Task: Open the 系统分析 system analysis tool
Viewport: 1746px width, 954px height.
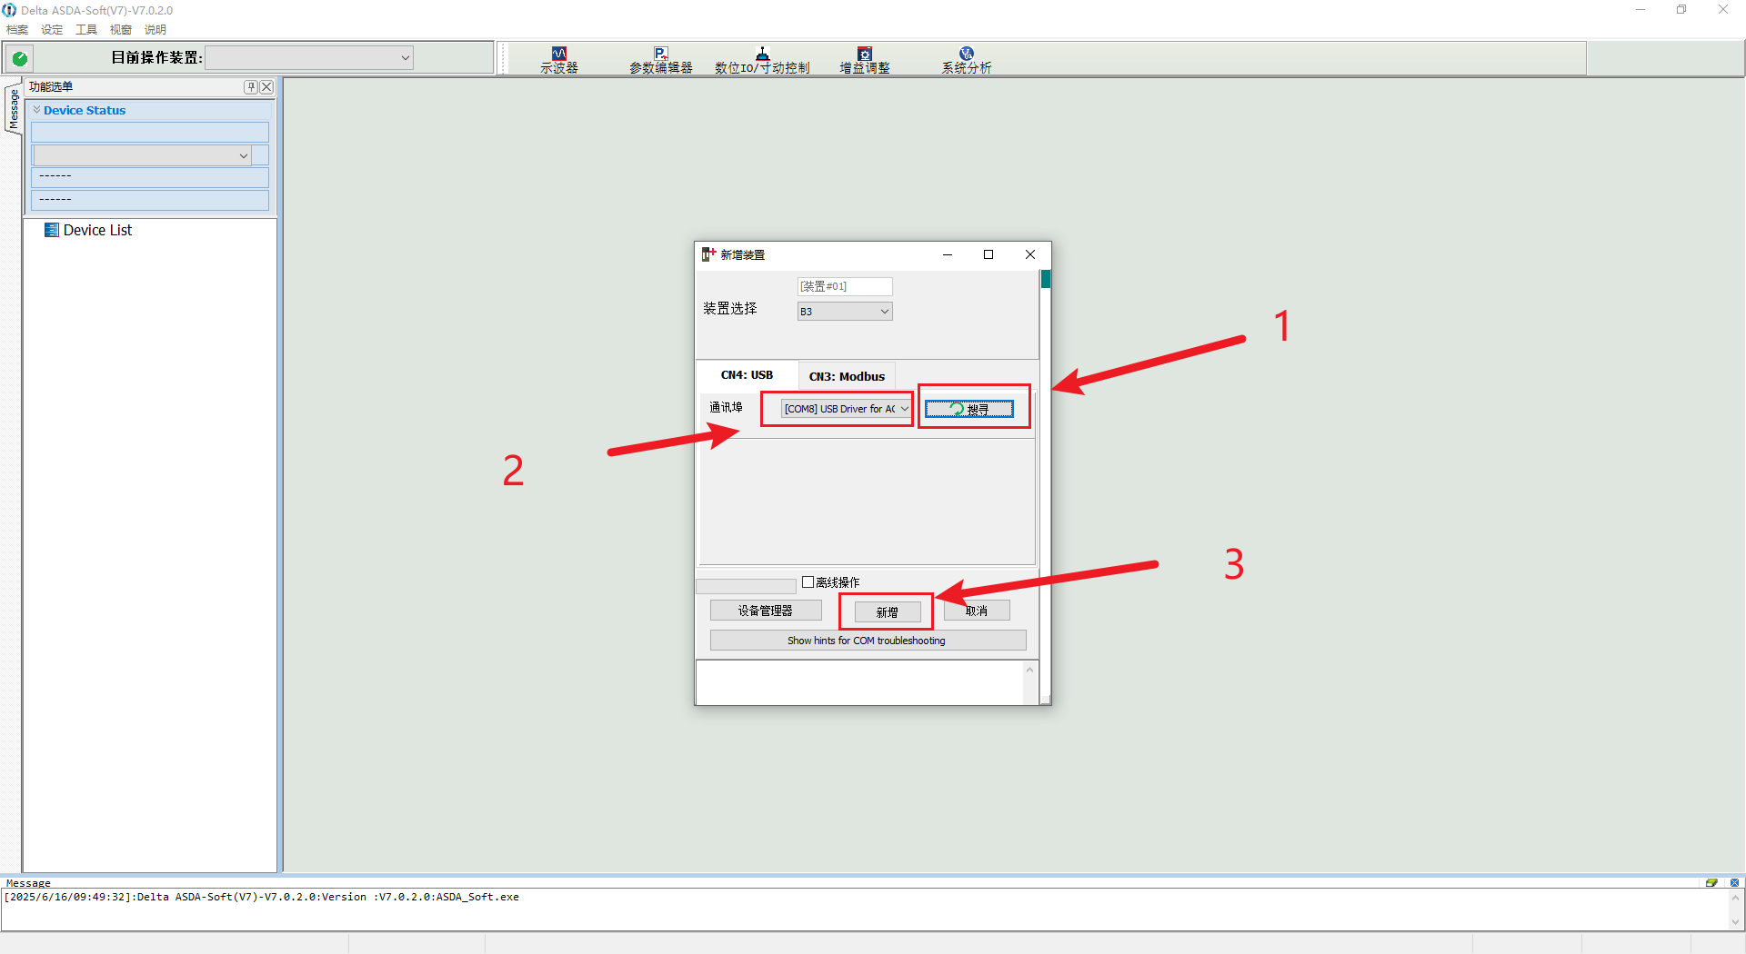Action: click(966, 60)
